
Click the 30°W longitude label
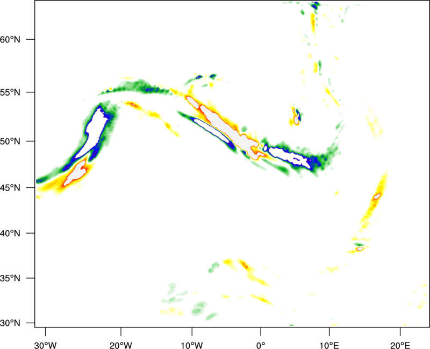point(46,345)
